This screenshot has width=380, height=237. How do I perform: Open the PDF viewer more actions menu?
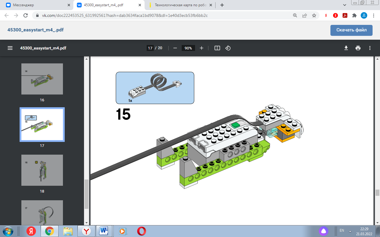pyautogui.click(x=370, y=48)
